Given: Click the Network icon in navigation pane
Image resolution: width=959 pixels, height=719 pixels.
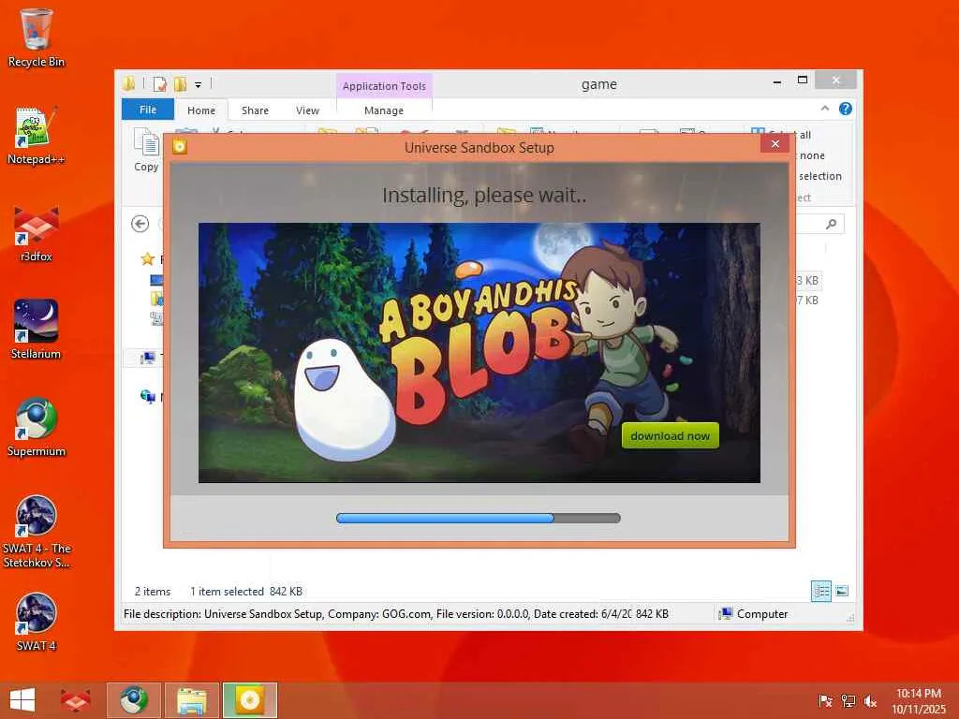Looking at the screenshot, I should [x=147, y=397].
